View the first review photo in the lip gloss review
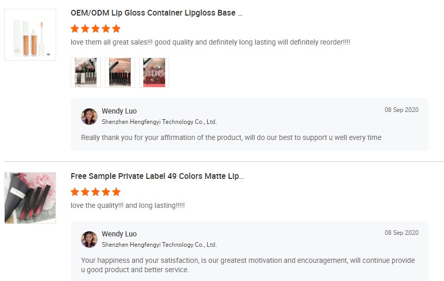 click(86, 73)
